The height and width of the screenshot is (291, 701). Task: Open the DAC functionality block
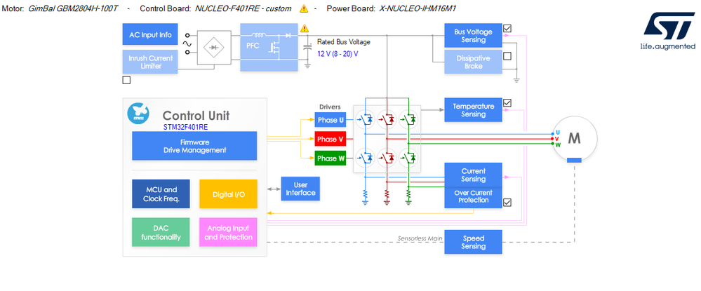coord(161,232)
